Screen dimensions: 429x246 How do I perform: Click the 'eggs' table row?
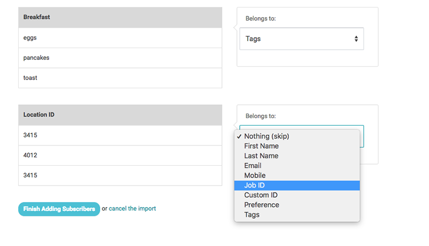pyautogui.click(x=120, y=37)
